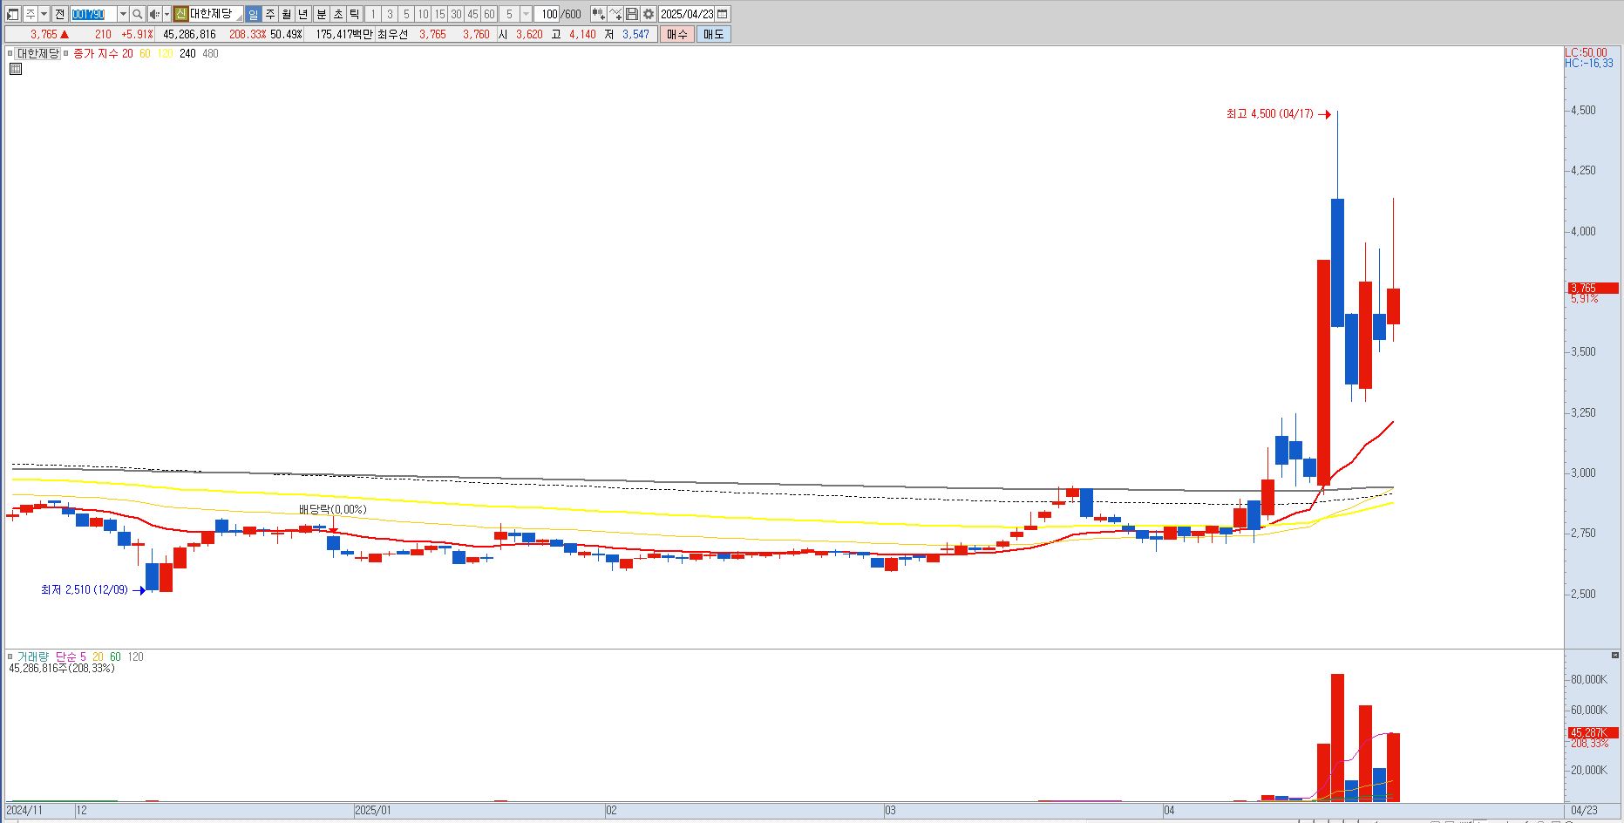The image size is (1624, 823).
Task: Click the add line indicator icon
Action: pyautogui.click(x=615, y=14)
